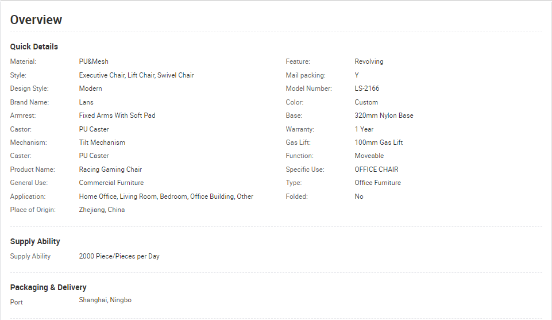Click the Shanghai, Ningbo port value
The image size is (552, 320).
pos(105,300)
